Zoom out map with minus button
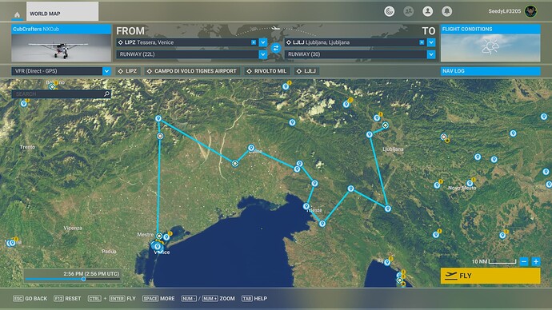The image size is (552, 310). (524, 261)
